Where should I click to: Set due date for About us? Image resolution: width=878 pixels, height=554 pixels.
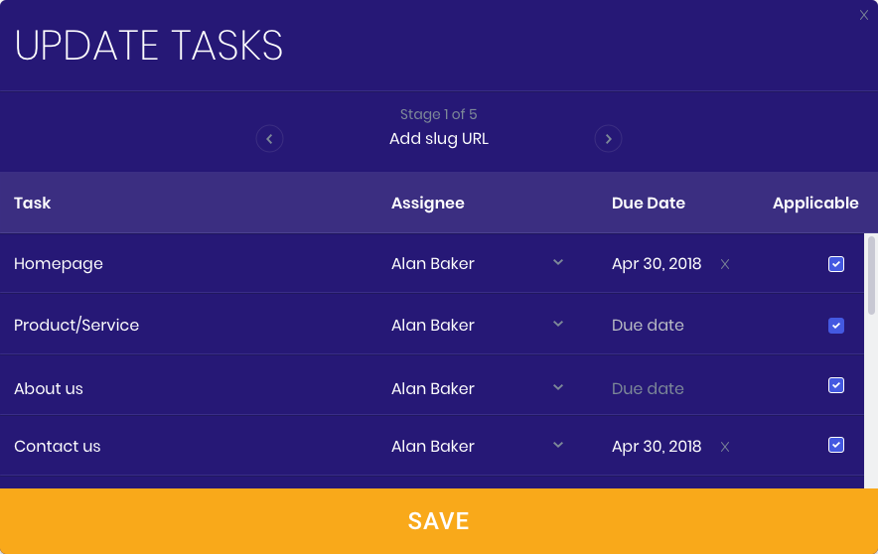(648, 388)
